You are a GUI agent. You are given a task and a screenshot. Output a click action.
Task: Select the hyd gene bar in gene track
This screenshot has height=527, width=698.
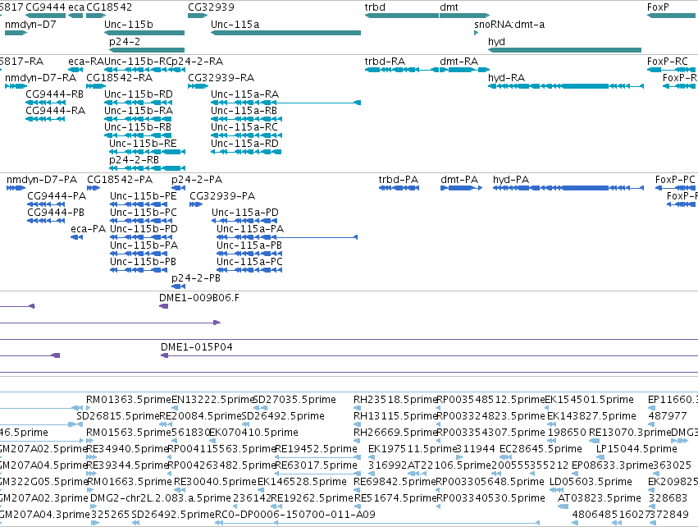(x=564, y=50)
